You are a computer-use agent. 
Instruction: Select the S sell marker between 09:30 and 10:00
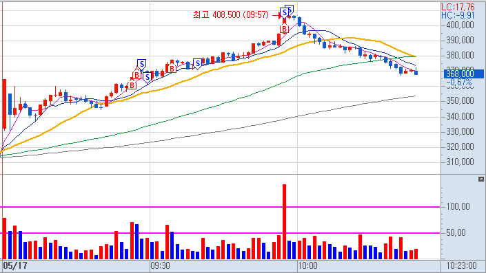(x=197, y=64)
